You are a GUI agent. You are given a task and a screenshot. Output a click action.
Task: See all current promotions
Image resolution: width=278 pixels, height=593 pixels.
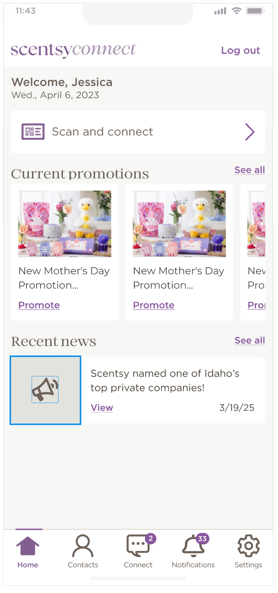[x=250, y=170]
